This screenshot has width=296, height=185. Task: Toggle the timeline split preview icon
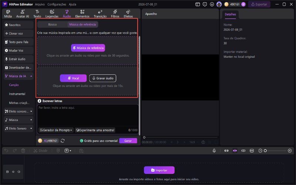[x=243, y=151]
